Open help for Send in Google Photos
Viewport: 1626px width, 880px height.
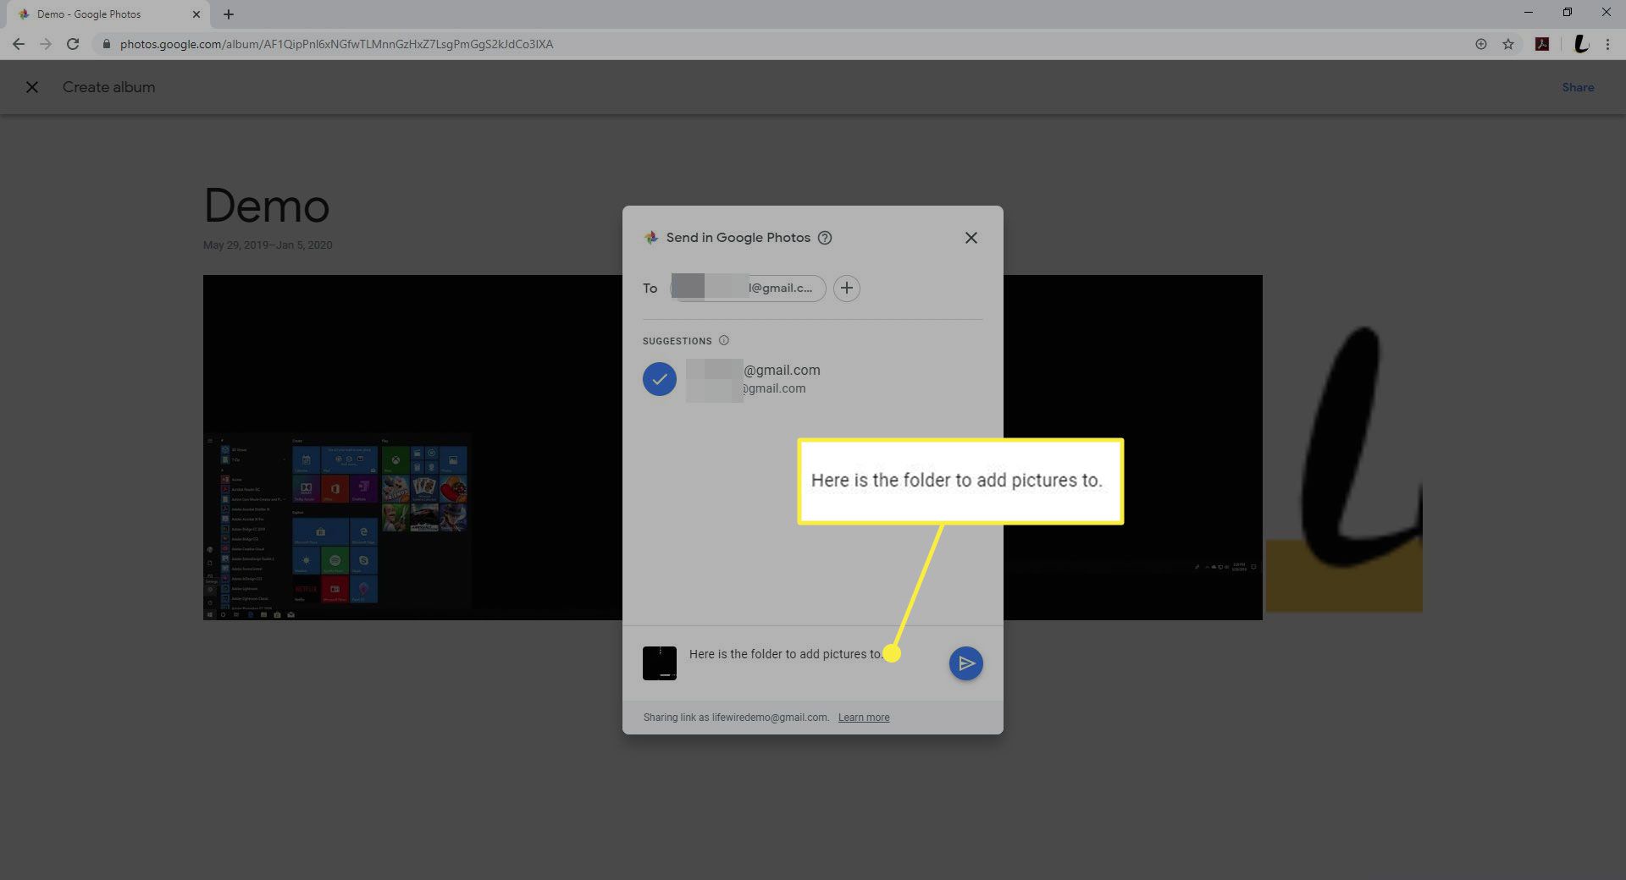pos(825,238)
